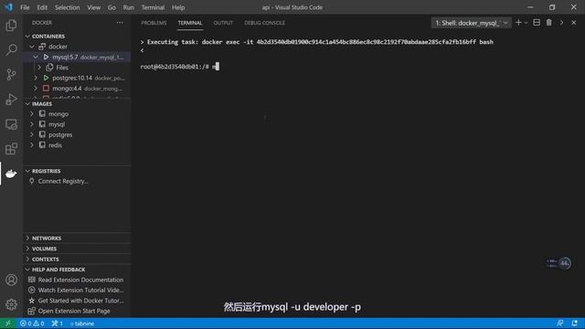Expand the VOLUMES section
Viewport: 585px width, 329px height.
coord(27,249)
